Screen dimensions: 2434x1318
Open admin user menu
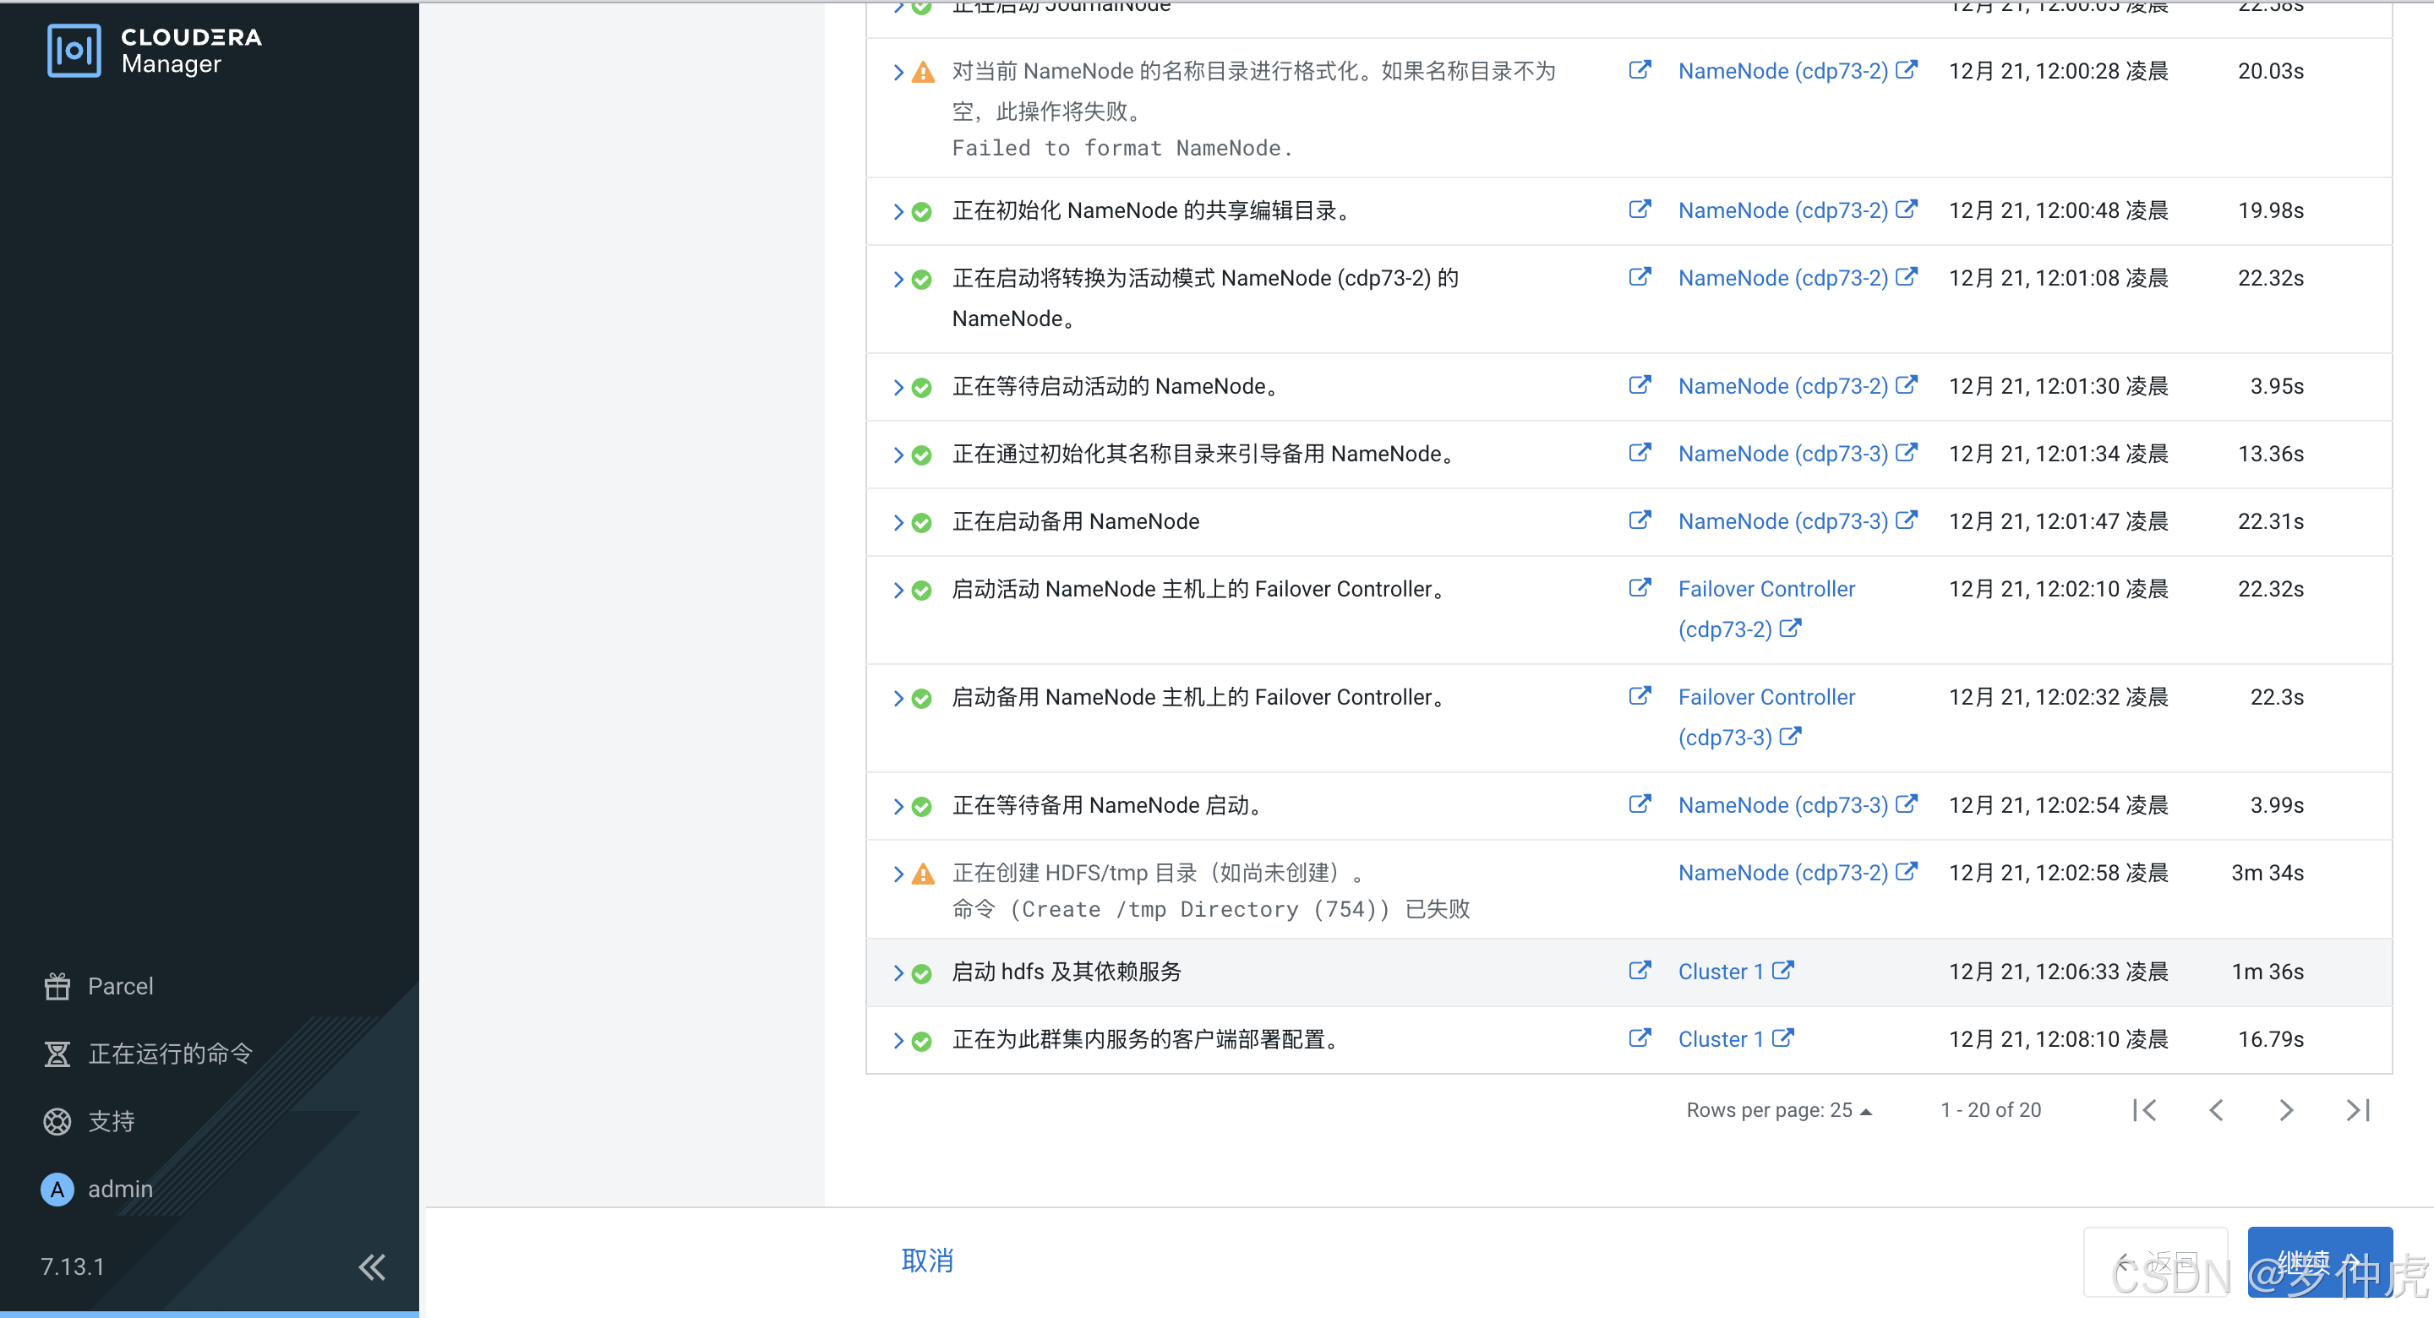click(119, 1188)
